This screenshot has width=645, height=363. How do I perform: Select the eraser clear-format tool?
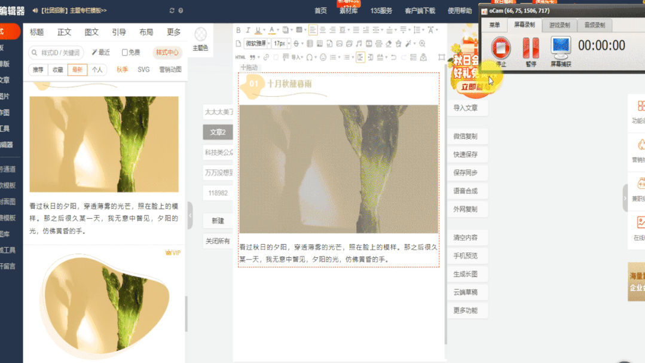(389, 43)
